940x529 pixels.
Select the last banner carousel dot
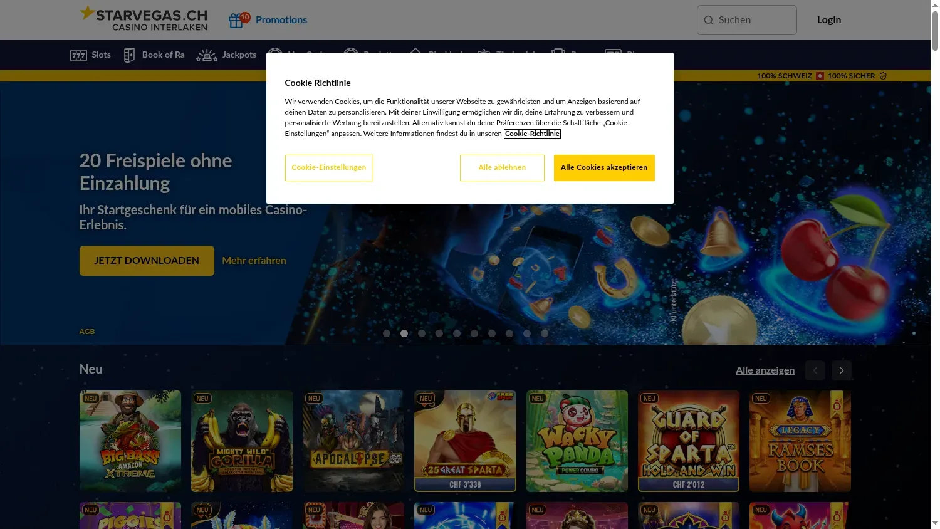(x=545, y=333)
